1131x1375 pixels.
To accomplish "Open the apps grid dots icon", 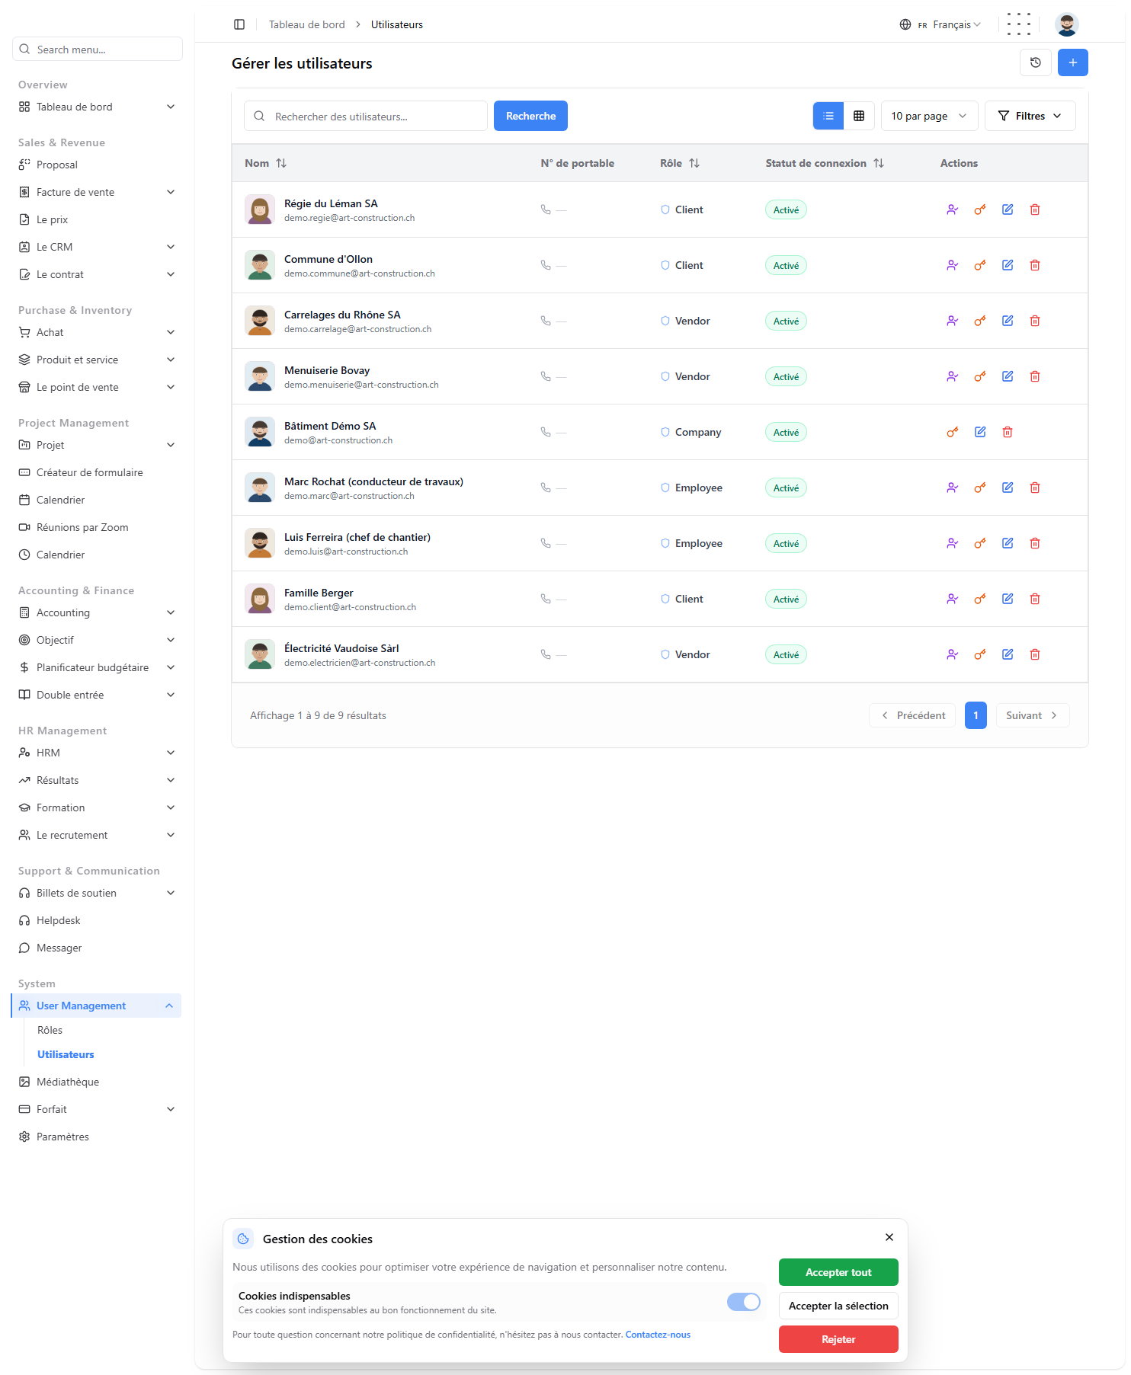I will click(x=1019, y=24).
